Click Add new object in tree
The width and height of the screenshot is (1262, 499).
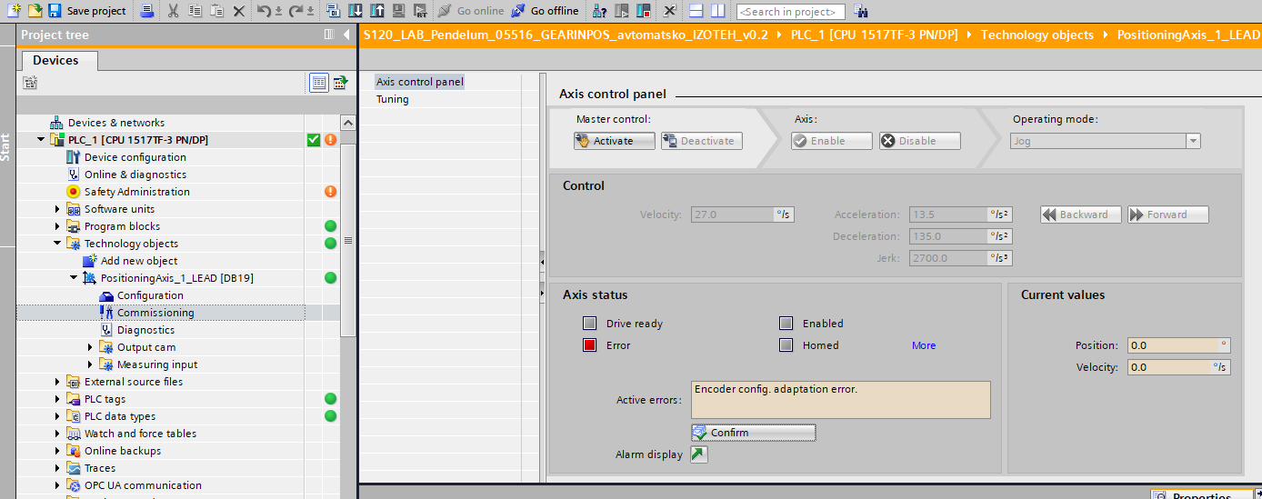coord(138,261)
